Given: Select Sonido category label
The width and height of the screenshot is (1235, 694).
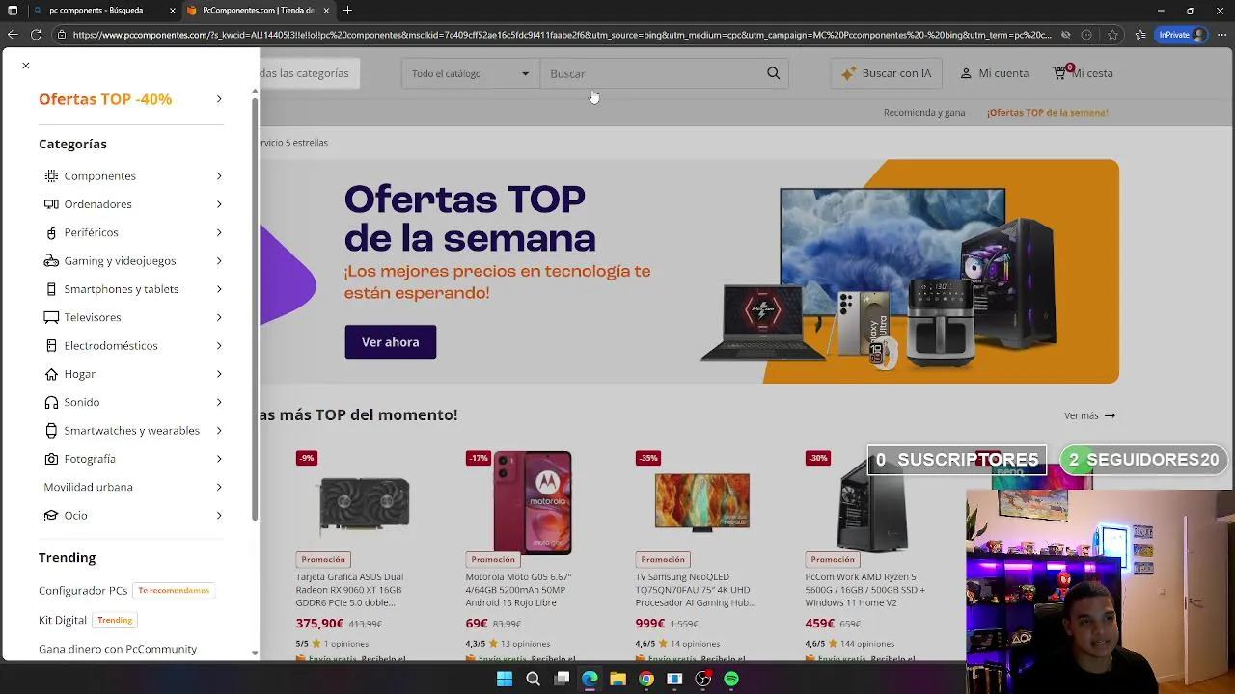Looking at the screenshot, I should point(81,402).
